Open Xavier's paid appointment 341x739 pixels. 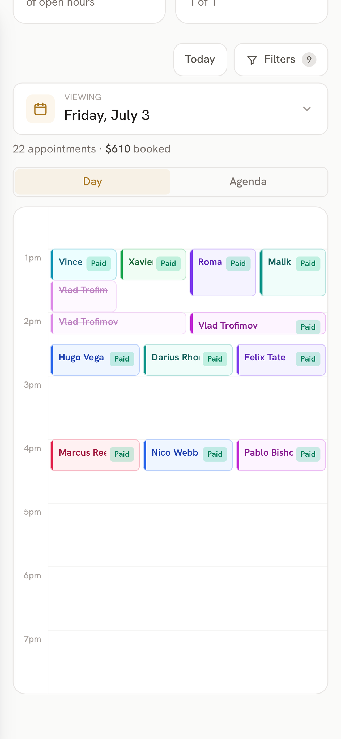[x=153, y=264]
